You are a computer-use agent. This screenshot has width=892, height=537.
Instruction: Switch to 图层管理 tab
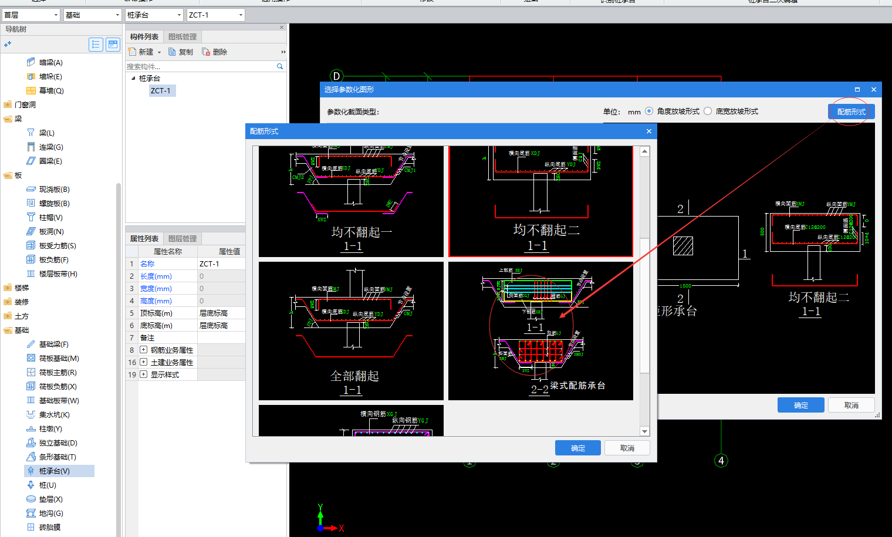(x=183, y=239)
